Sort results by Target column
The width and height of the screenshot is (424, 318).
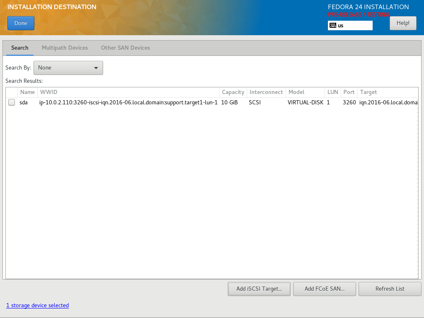pos(388,92)
